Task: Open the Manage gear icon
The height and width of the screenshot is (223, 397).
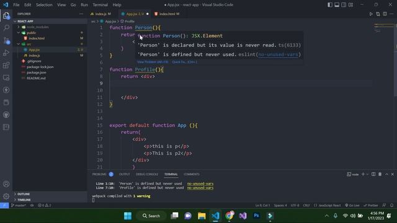Action: coord(6,196)
